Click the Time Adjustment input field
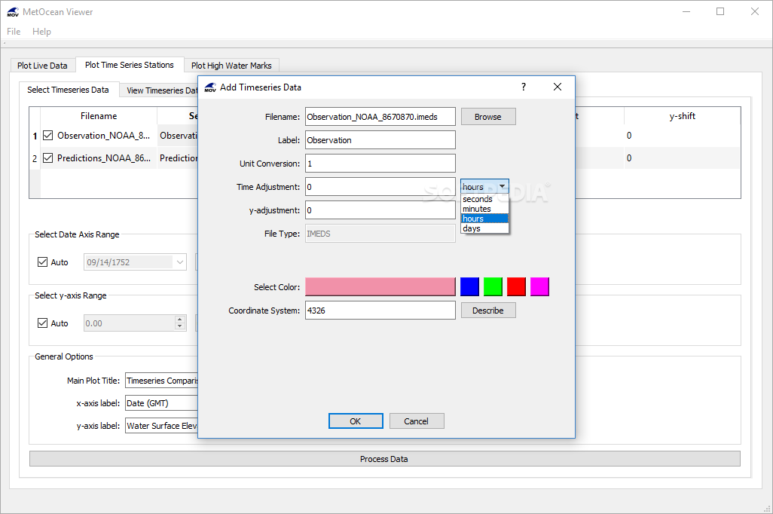 click(x=380, y=187)
